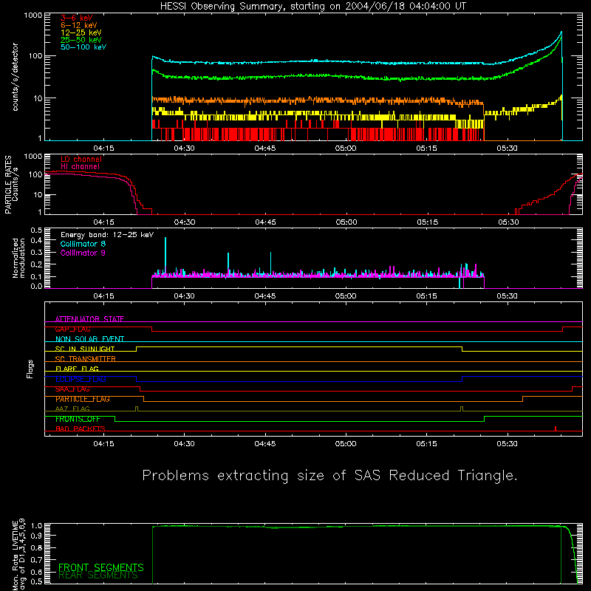Click the peak of the cyan 50-100 keV curve
The height and width of the screenshot is (591, 591).
pos(561,33)
